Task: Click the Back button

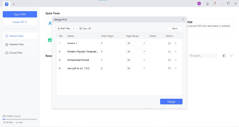Action: pos(175,29)
